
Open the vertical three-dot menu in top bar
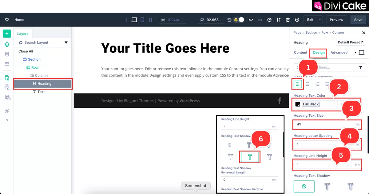126,20
